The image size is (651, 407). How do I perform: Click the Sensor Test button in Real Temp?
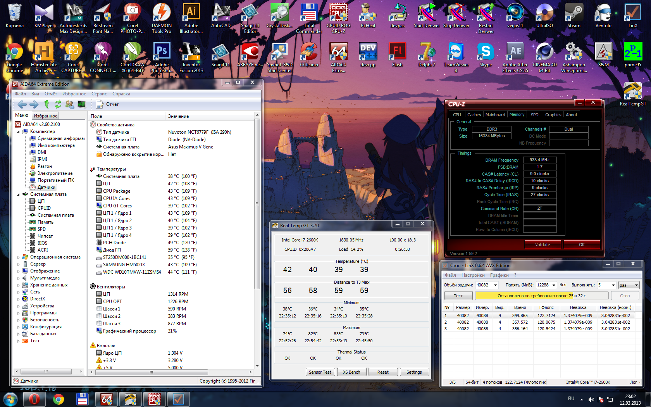click(320, 372)
